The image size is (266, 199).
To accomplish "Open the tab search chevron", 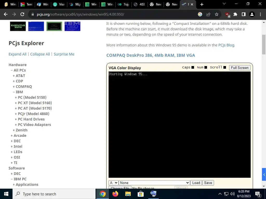I will [224, 4].
